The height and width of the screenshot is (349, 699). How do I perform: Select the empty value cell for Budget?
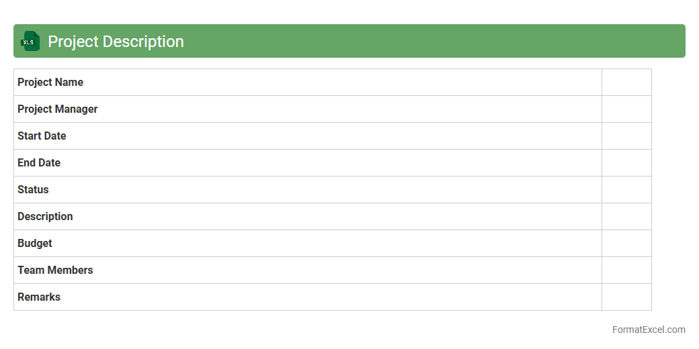(x=626, y=244)
